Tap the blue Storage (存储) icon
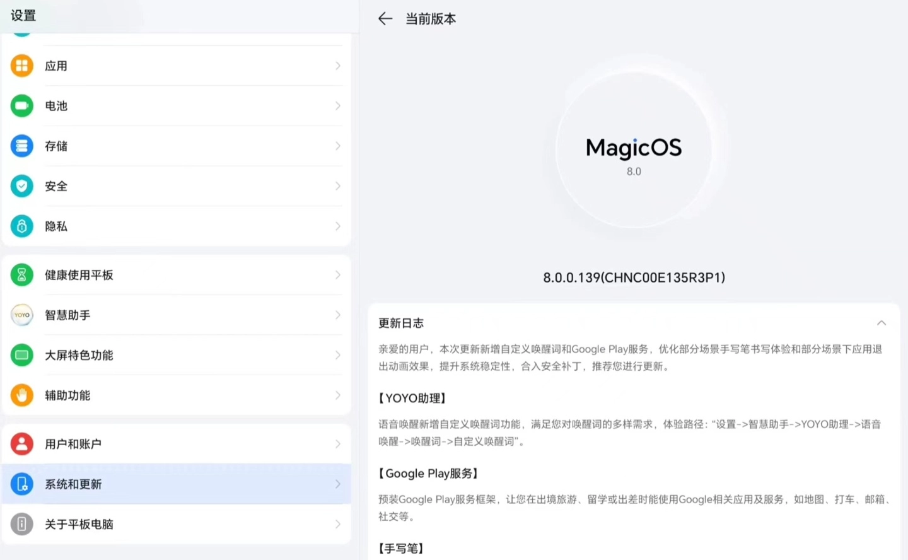Viewport: 908px width, 560px height. [x=22, y=146]
